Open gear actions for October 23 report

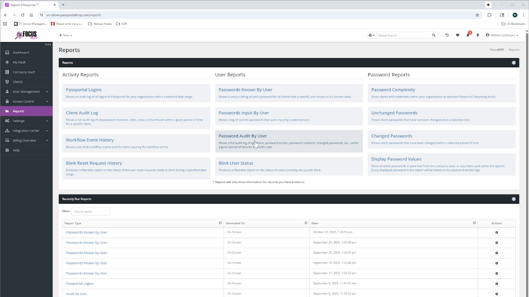click(497, 232)
